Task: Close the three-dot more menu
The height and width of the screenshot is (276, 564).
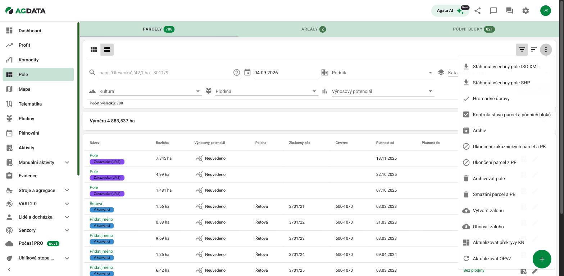Action: (x=546, y=50)
